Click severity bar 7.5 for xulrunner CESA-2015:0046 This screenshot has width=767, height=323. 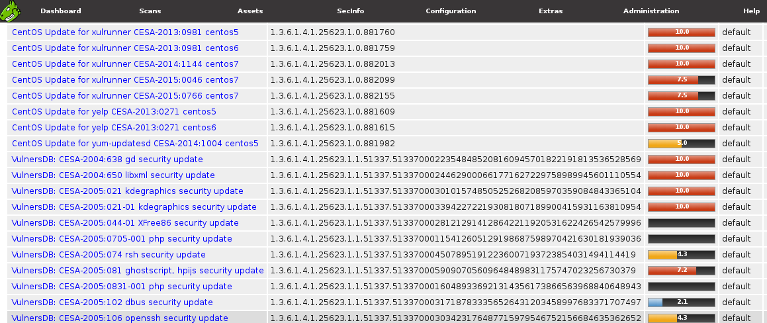pos(682,80)
